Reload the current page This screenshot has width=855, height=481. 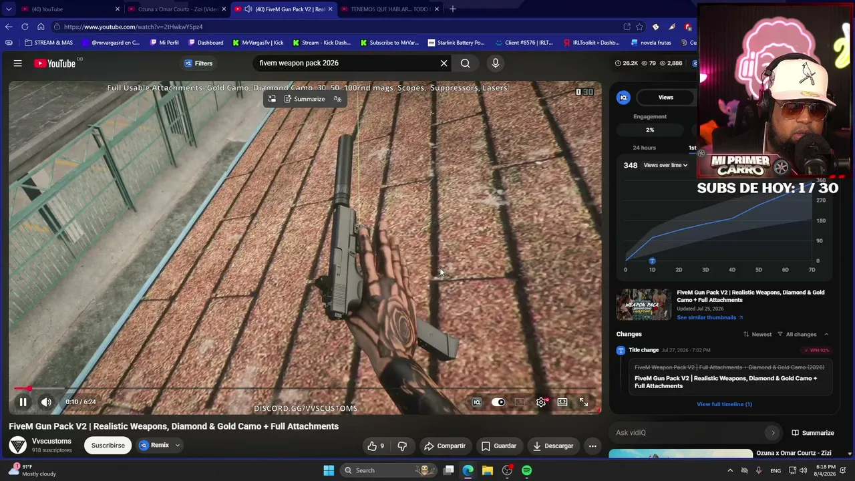(x=25, y=27)
